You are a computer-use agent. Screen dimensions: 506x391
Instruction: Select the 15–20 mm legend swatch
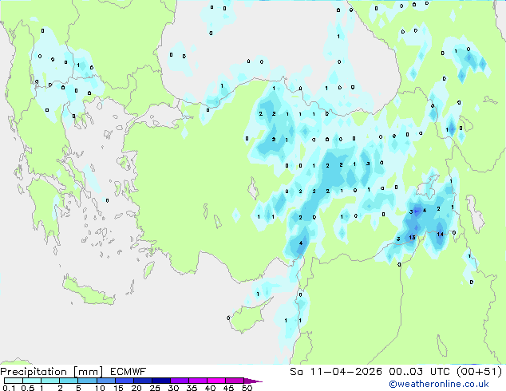pyautogui.click(x=124, y=381)
